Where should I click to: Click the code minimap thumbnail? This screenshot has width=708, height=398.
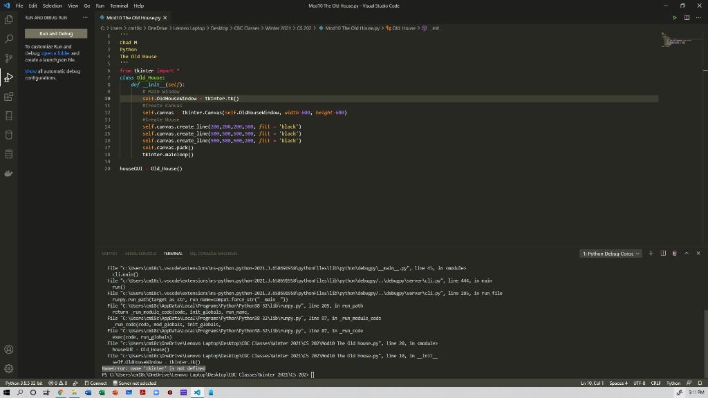pyautogui.click(x=675, y=39)
